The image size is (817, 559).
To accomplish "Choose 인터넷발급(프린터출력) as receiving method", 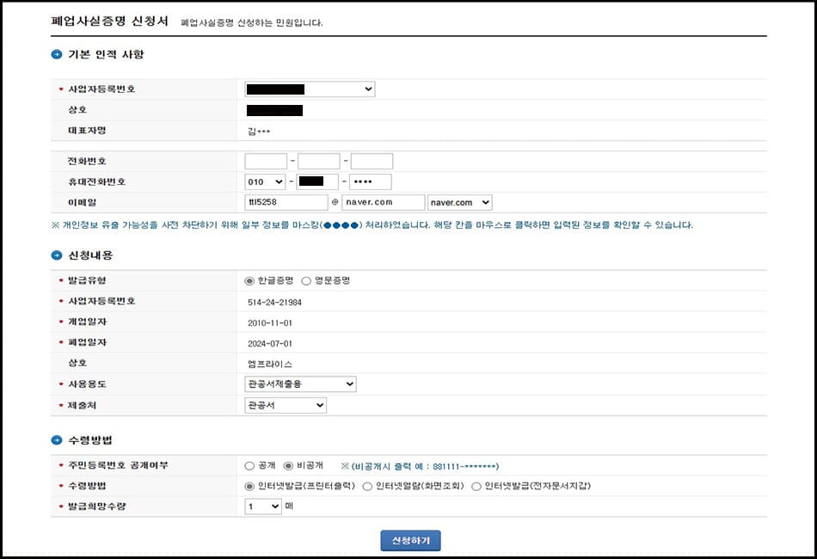I will point(249,486).
